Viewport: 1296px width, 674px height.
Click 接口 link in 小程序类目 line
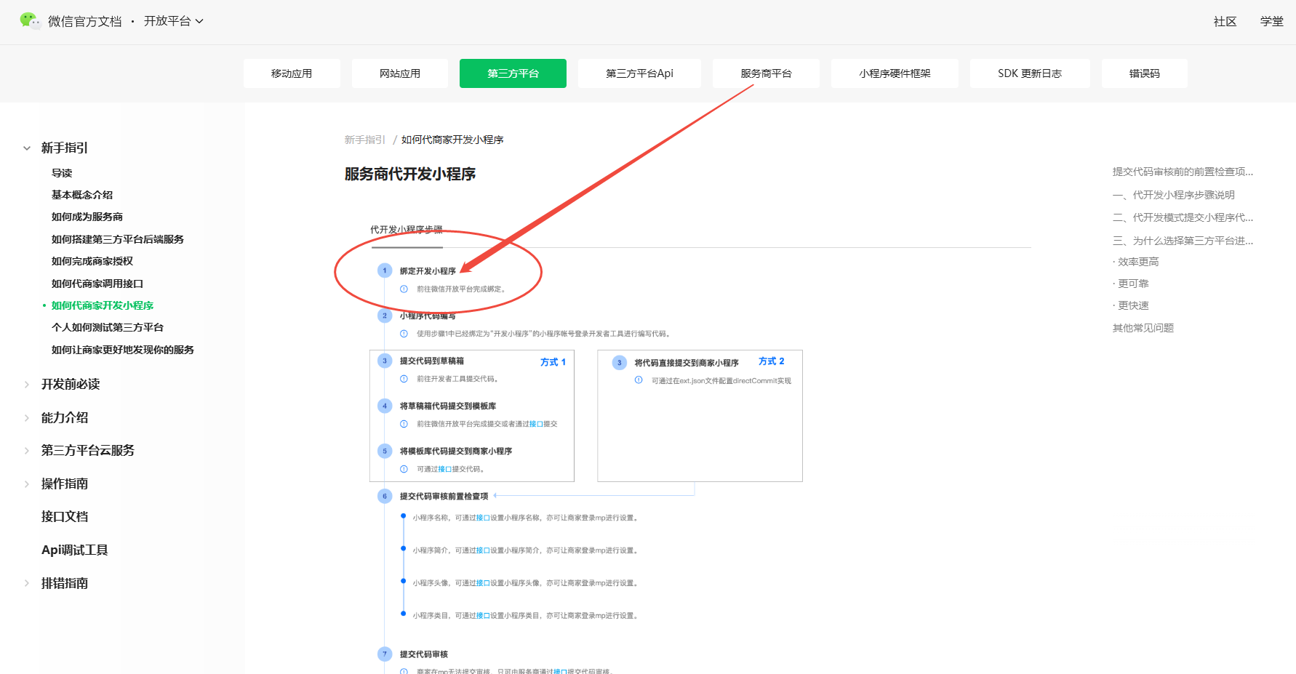coord(483,616)
